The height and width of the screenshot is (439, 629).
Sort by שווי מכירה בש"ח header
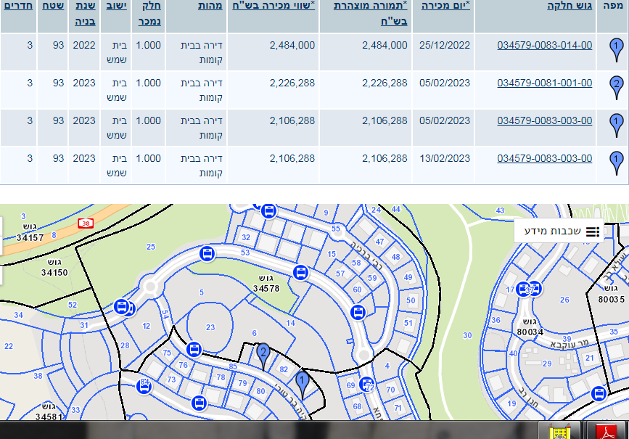coord(274,6)
